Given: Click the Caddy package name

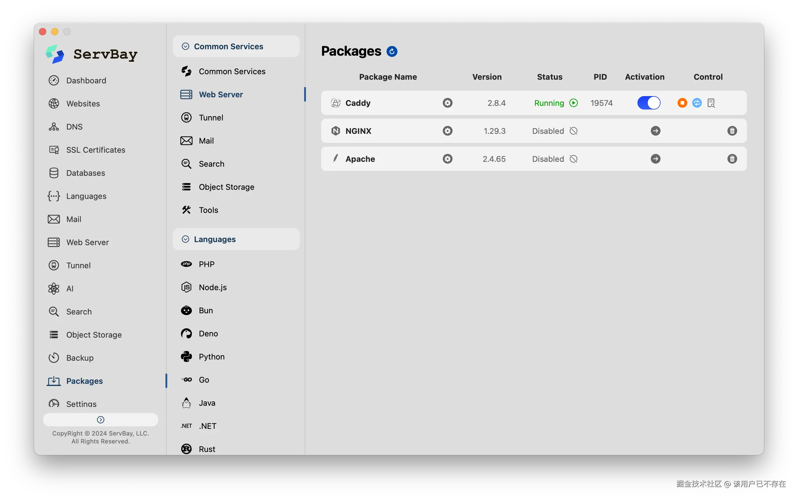Looking at the screenshot, I should (x=358, y=103).
